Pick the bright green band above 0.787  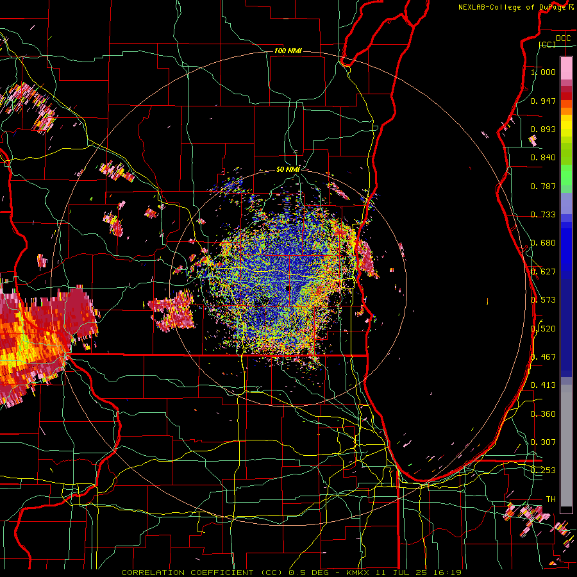(x=566, y=175)
